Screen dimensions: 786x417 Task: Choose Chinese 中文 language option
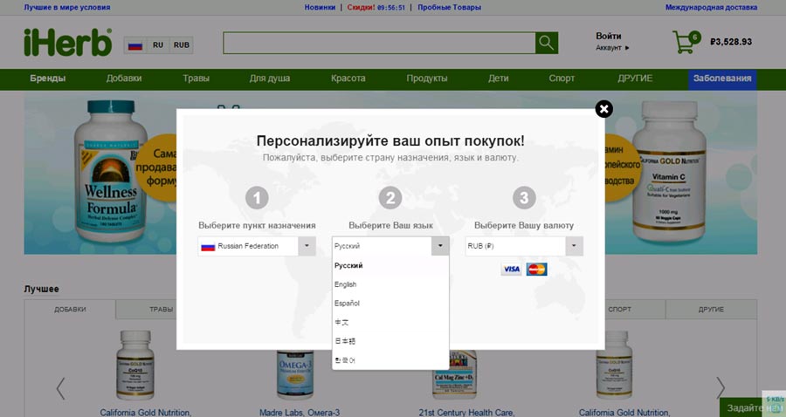pyautogui.click(x=390, y=323)
